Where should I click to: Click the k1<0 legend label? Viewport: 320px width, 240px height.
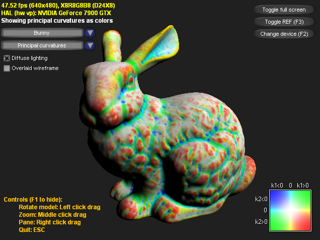click(x=277, y=186)
